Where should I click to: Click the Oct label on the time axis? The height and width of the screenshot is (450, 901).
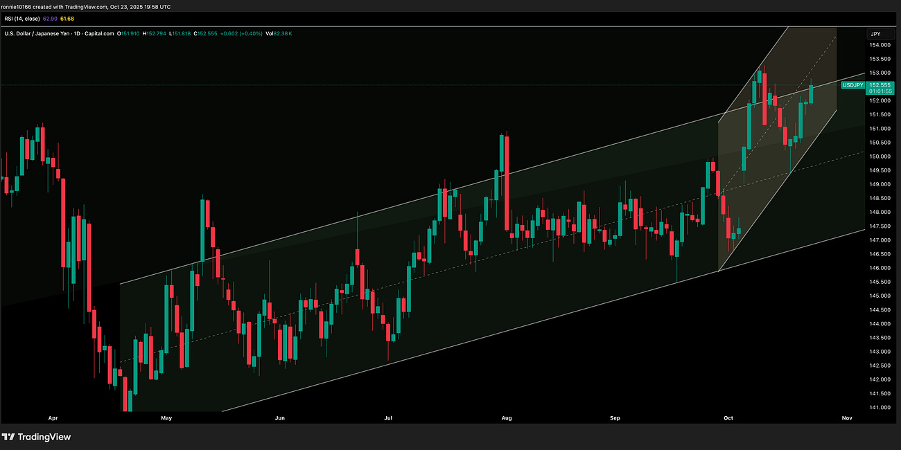coord(728,418)
